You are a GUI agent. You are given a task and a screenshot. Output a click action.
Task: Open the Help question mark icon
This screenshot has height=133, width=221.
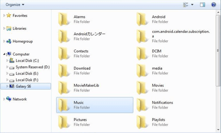coord(214,5)
